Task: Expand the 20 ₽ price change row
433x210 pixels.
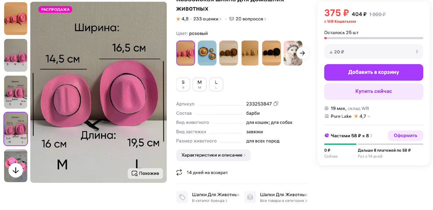Action: pyautogui.click(x=373, y=52)
